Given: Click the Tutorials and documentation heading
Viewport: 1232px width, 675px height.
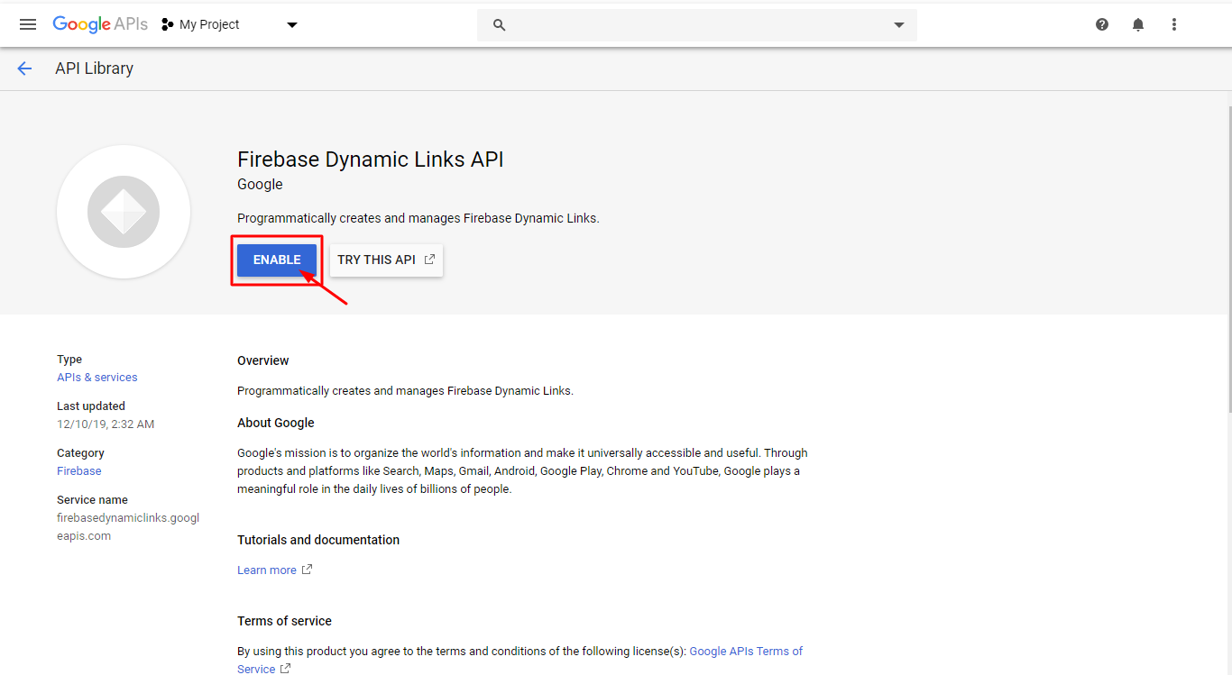Looking at the screenshot, I should (x=318, y=540).
